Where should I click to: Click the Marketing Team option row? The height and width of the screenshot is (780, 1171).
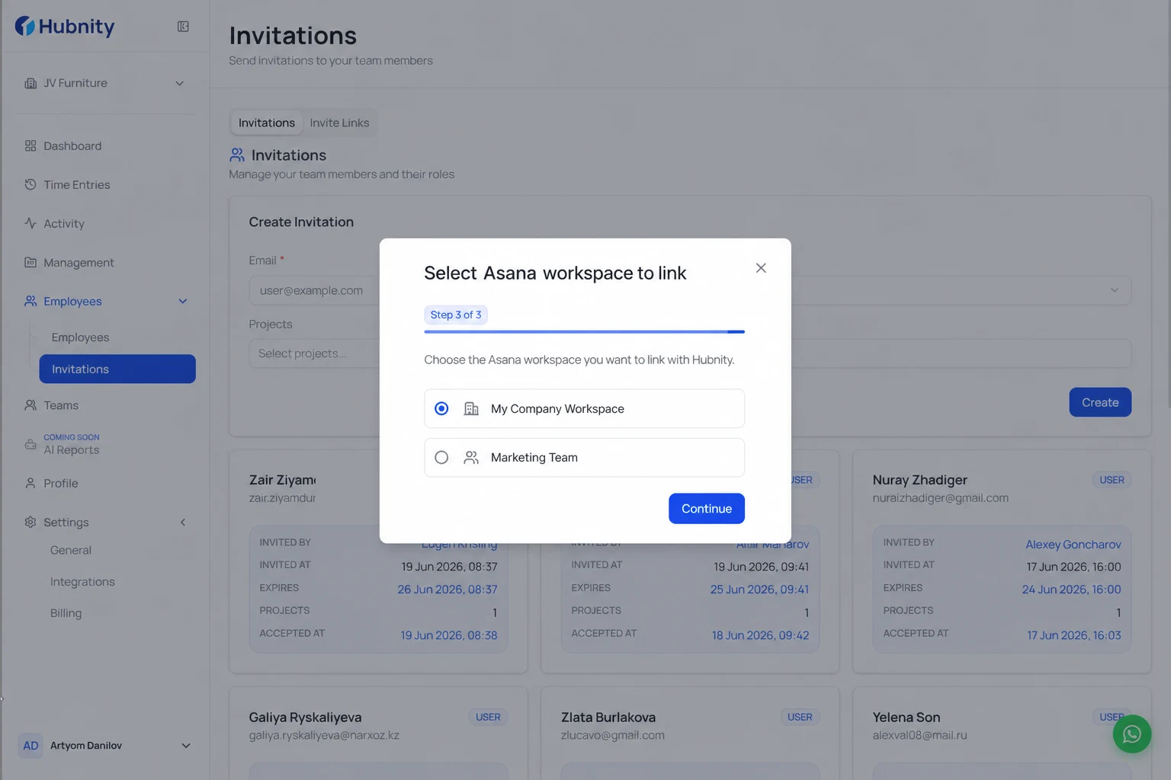[x=584, y=457]
